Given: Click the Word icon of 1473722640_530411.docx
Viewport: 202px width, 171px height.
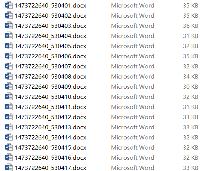Looking at the screenshot, I should 9,107.
